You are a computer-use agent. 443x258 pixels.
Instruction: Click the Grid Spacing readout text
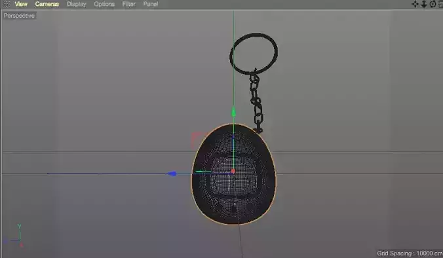point(410,253)
